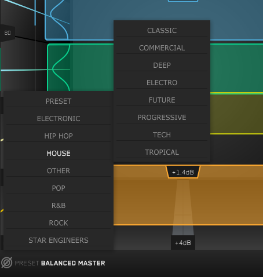Choose the Deep house preset

[162, 65]
